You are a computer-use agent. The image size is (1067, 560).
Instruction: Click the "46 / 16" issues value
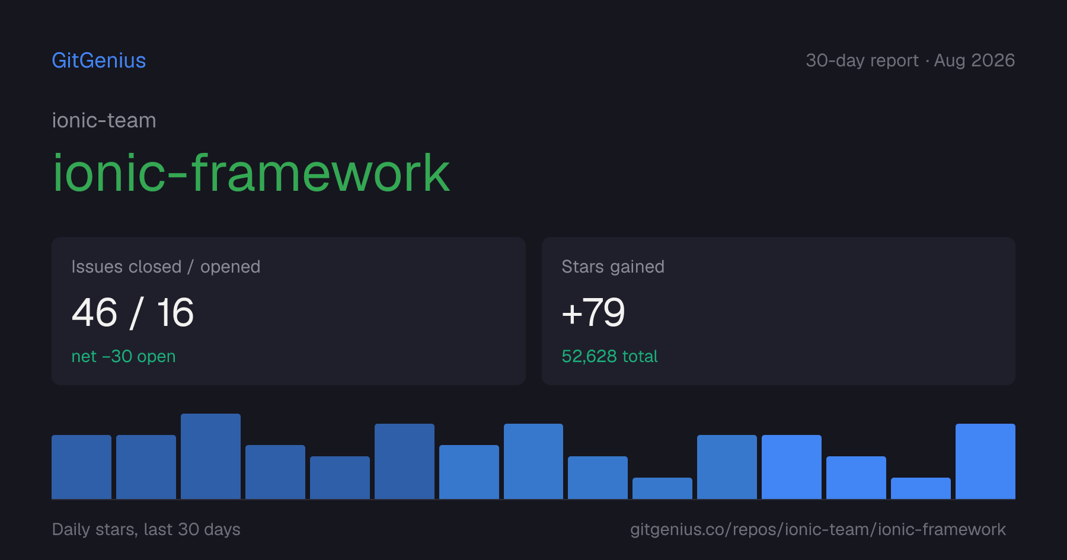(133, 312)
